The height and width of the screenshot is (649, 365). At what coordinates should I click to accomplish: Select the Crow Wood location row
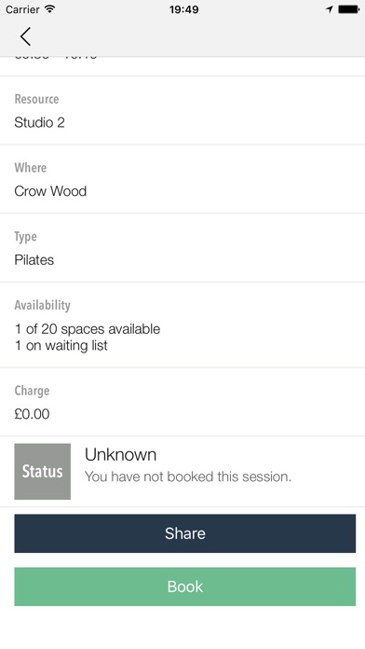pyautogui.click(x=182, y=179)
